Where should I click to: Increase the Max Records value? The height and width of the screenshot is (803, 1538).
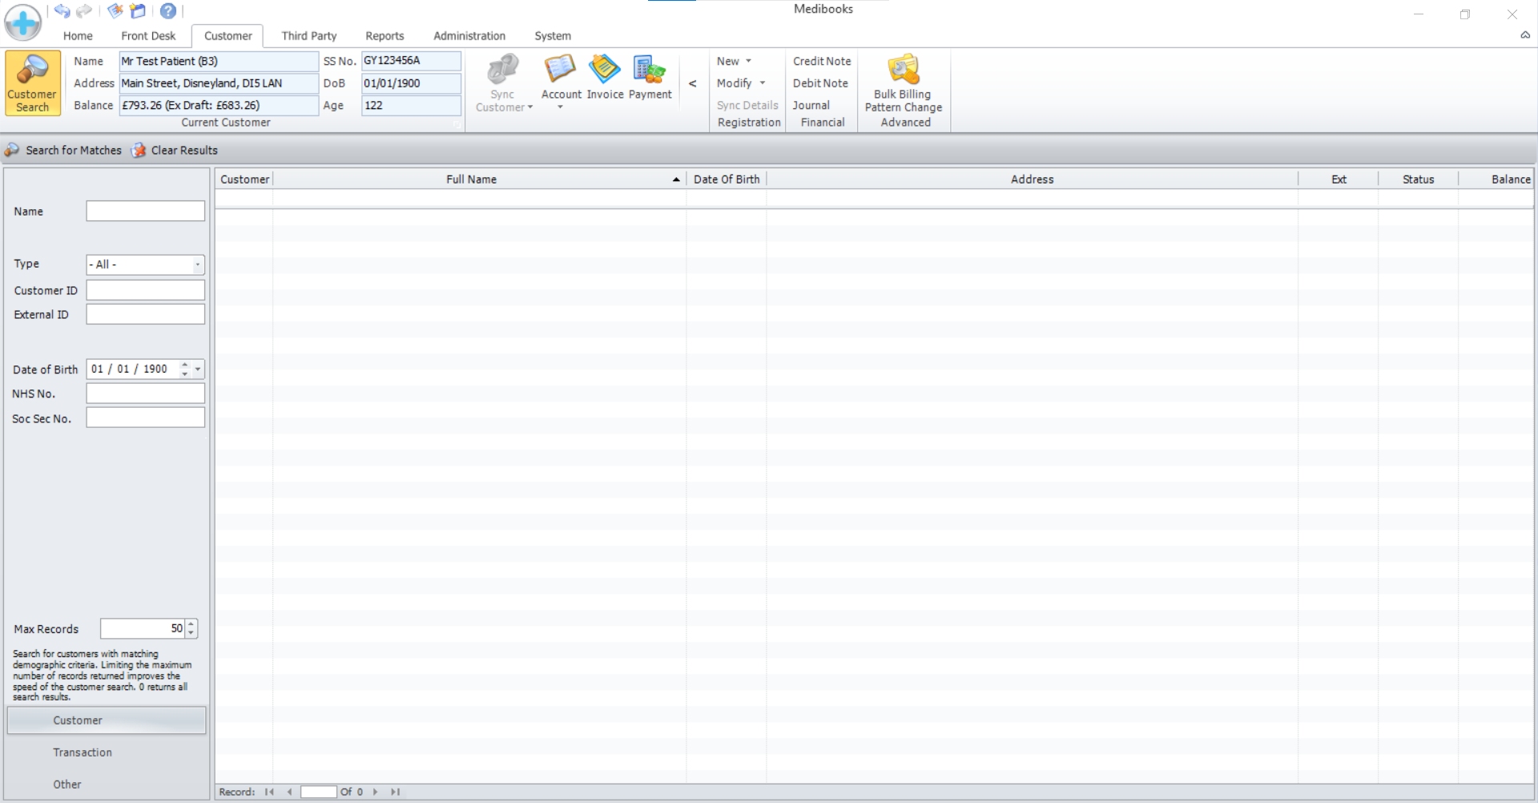191,624
